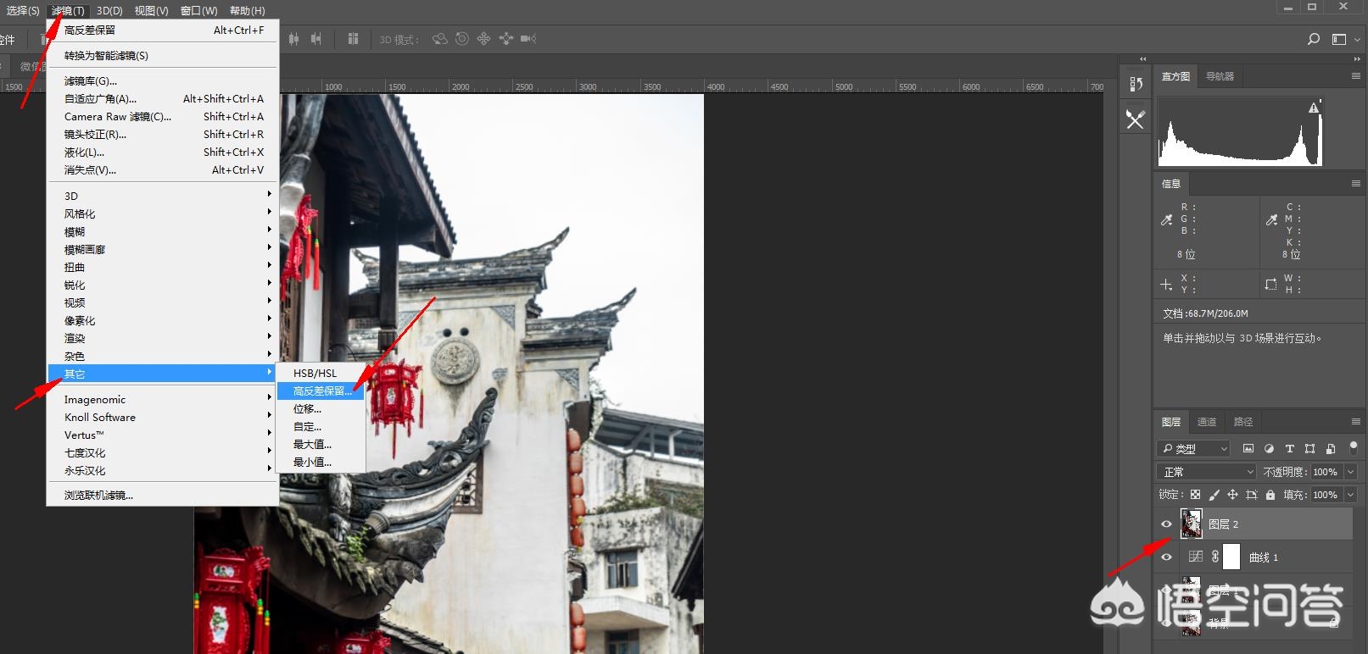Open the layer filter 类型 dropdown
The height and width of the screenshot is (654, 1368).
coord(1194,448)
